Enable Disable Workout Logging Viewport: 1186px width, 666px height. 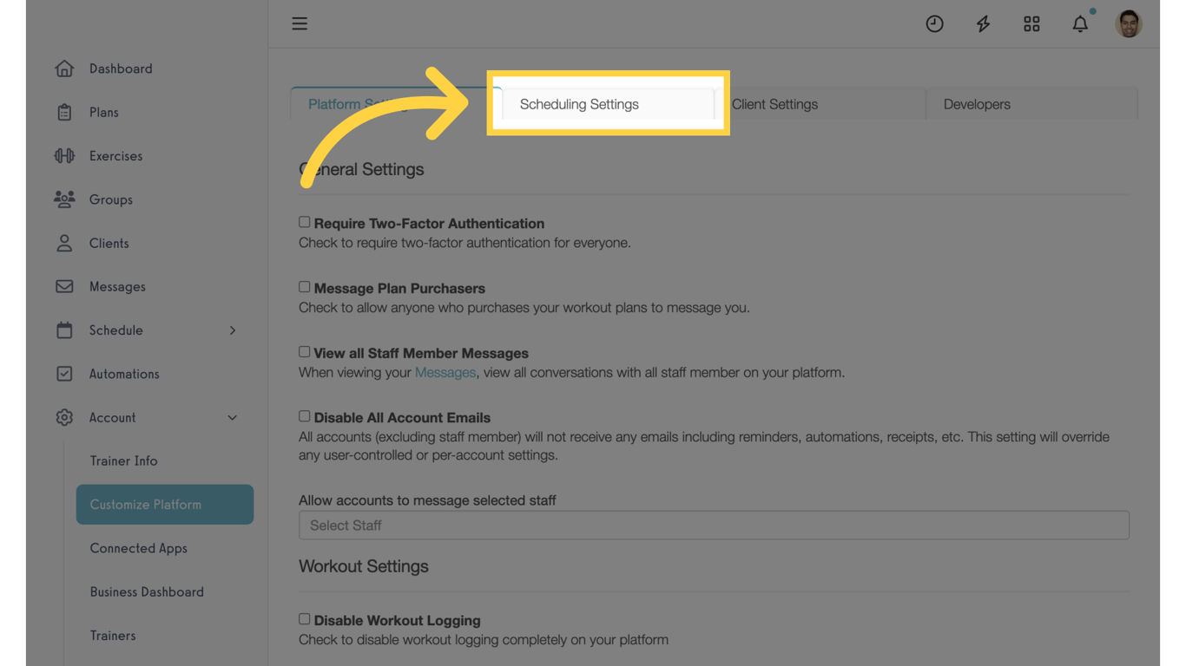[304, 618]
